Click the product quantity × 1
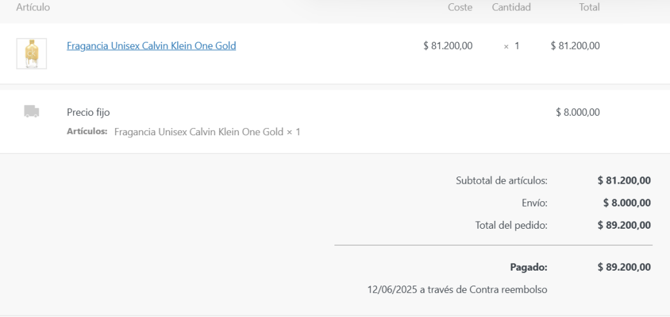Viewport: 670px width, 317px height. coord(512,46)
